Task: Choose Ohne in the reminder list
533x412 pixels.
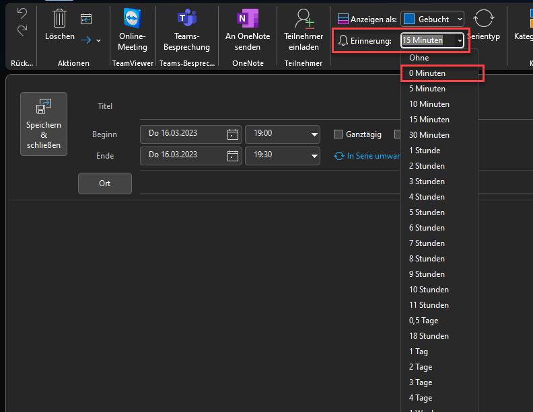Action: click(419, 58)
